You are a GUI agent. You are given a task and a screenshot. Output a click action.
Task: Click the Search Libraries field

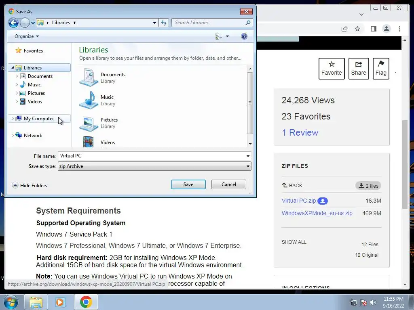[209, 23]
